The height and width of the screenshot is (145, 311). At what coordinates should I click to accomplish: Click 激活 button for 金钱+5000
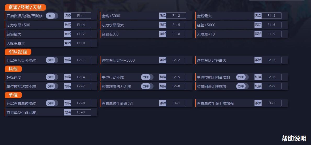click(x=163, y=16)
